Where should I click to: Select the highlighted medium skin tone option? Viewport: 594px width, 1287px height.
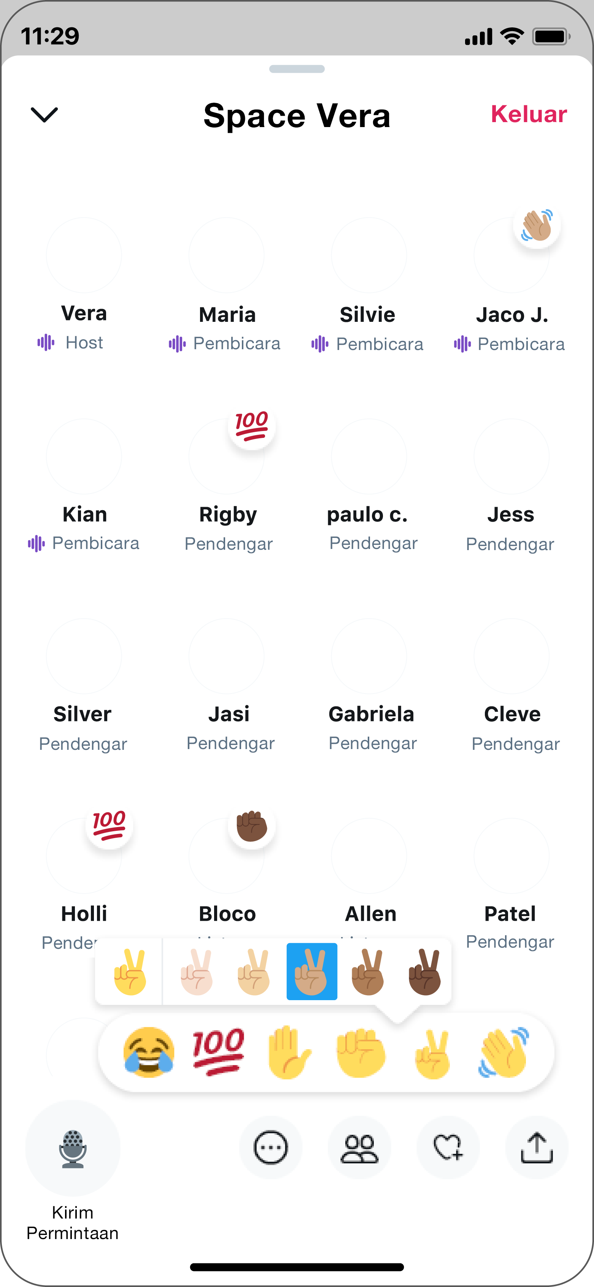[x=312, y=972]
